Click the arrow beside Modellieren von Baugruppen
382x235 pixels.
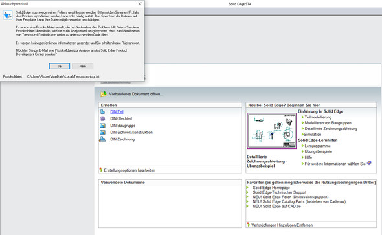[x=302, y=123]
